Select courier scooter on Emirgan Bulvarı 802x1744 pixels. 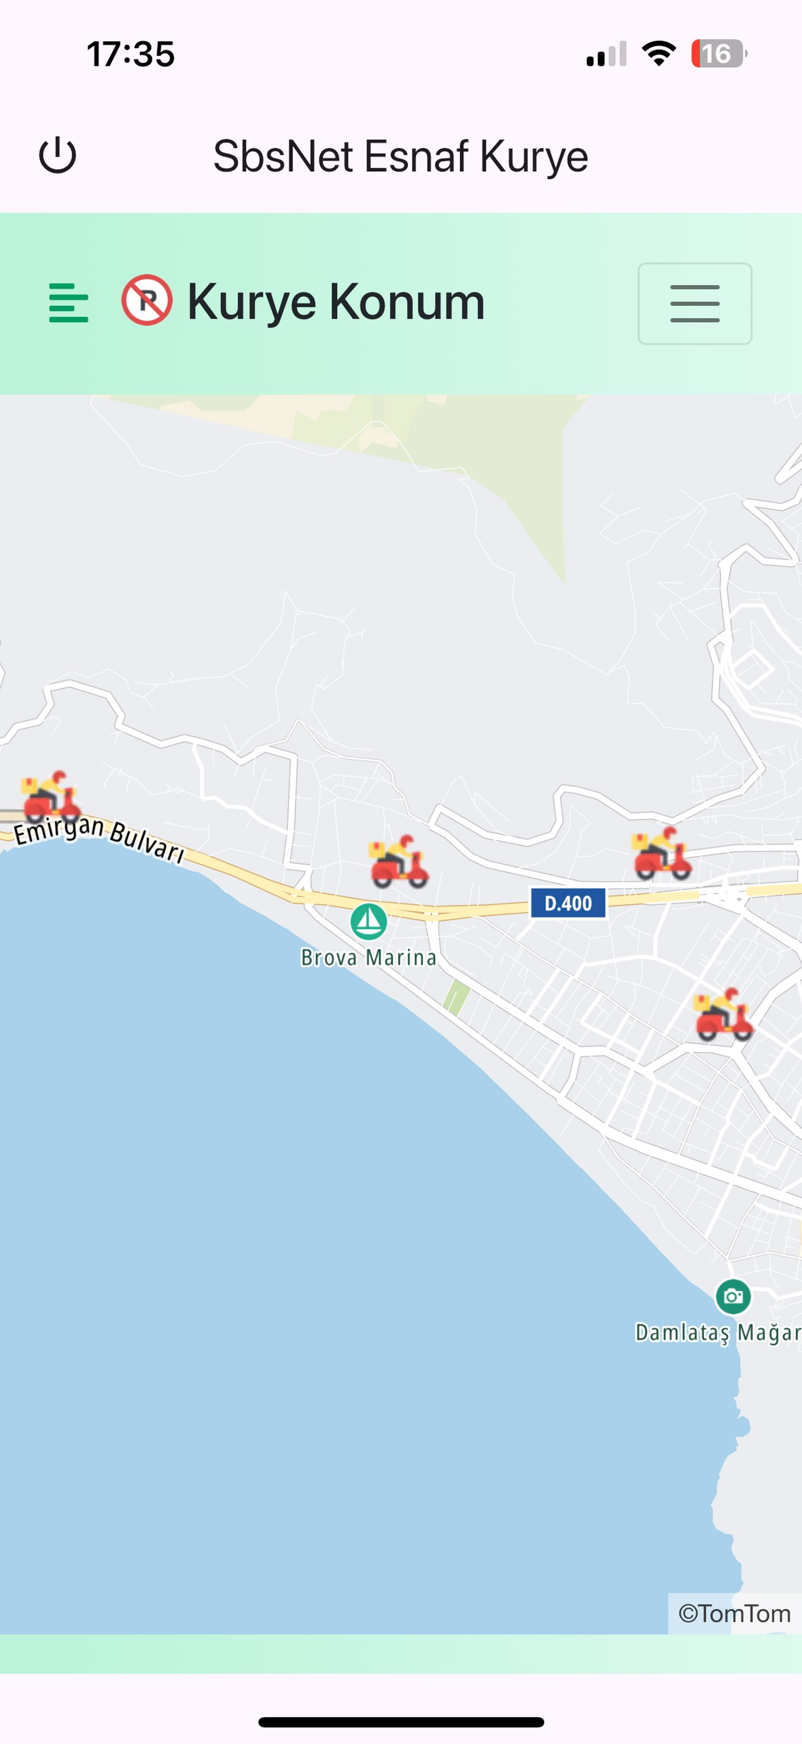(x=50, y=795)
